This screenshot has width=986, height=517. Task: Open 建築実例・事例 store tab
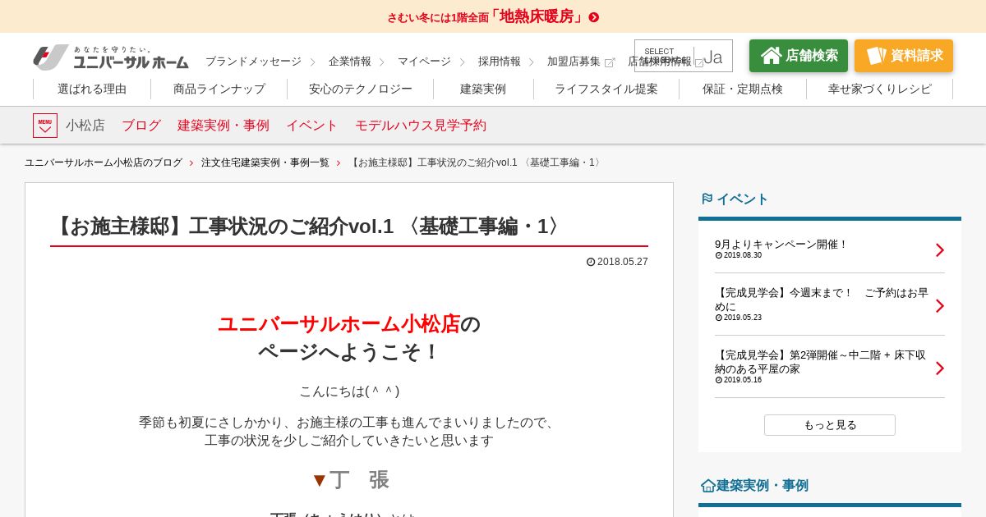pos(223,126)
